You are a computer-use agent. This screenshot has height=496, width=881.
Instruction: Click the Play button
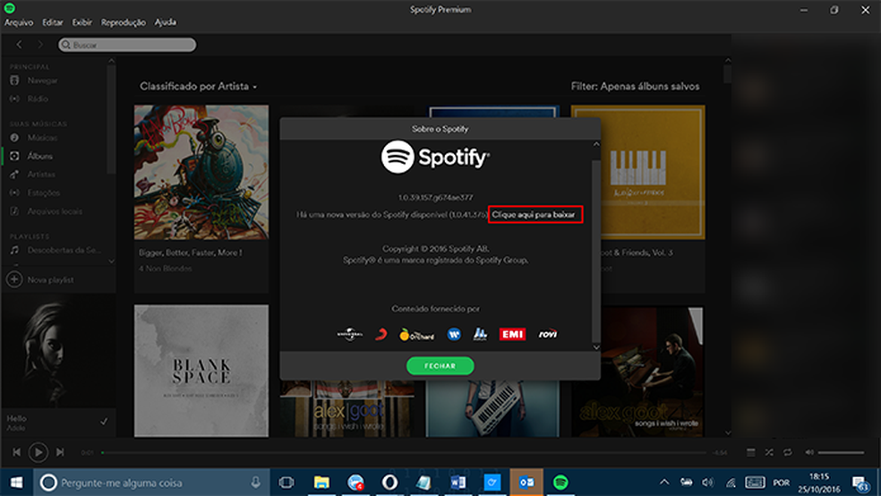point(38,452)
